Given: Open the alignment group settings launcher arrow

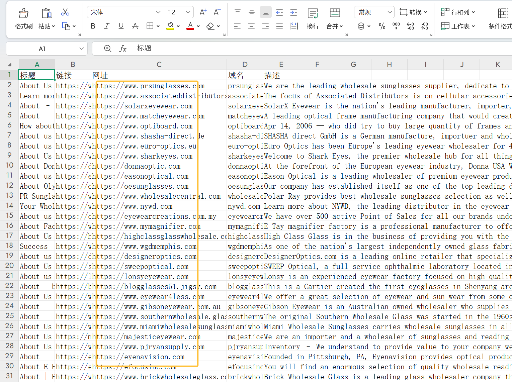Looking at the screenshot, I should pyautogui.click(x=347, y=34).
